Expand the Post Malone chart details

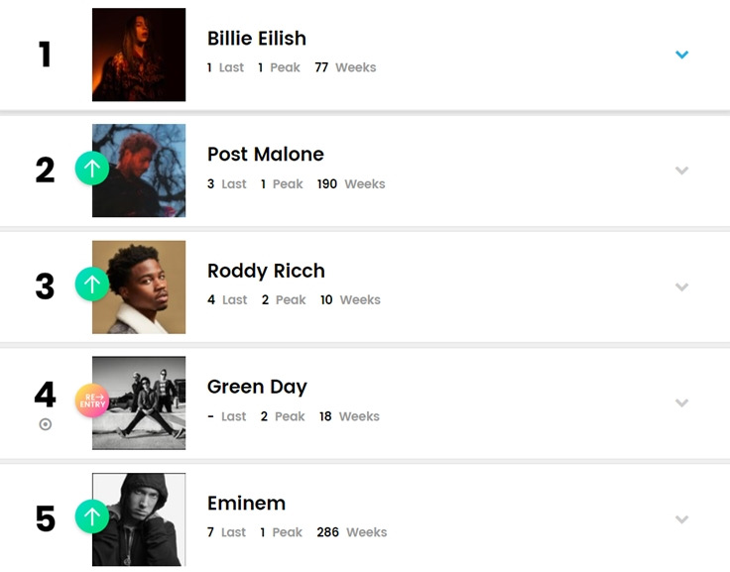(681, 171)
